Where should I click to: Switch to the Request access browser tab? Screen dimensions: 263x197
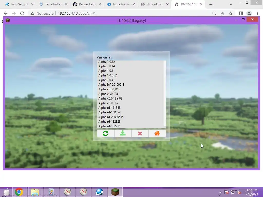click(87, 4)
